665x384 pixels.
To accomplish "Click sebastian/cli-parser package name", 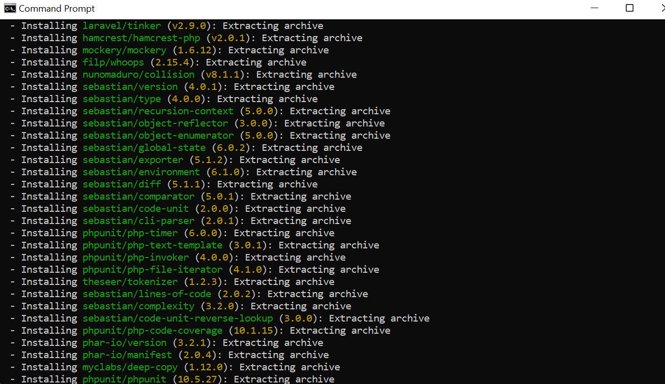I will (138, 220).
